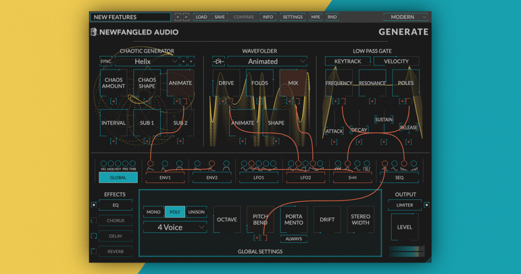
Task: Open the SEQ tab
Action: click(399, 178)
